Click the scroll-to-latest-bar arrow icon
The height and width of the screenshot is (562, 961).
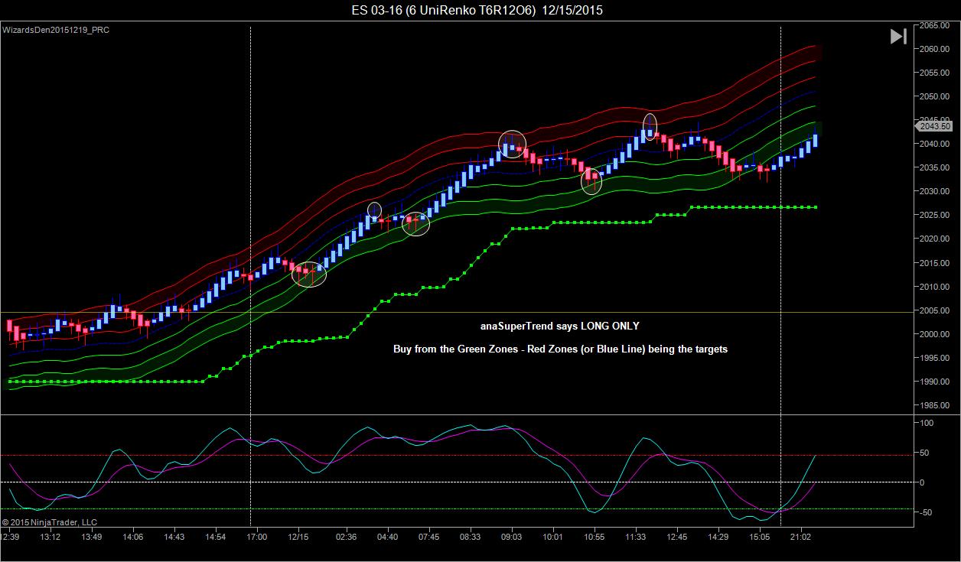pyautogui.click(x=898, y=36)
